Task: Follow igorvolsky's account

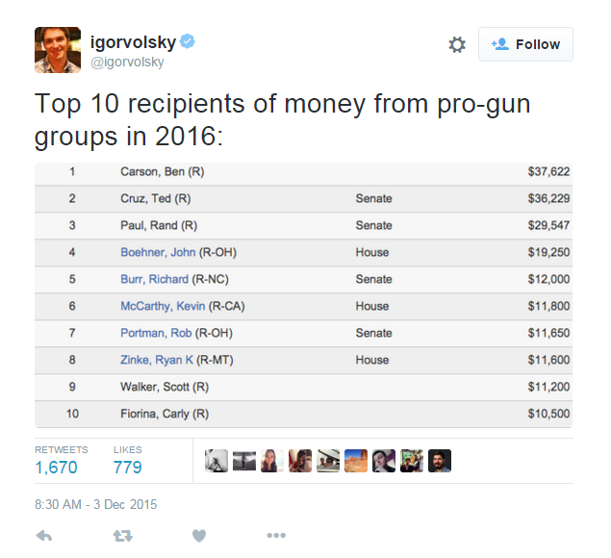Action: click(525, 44)
